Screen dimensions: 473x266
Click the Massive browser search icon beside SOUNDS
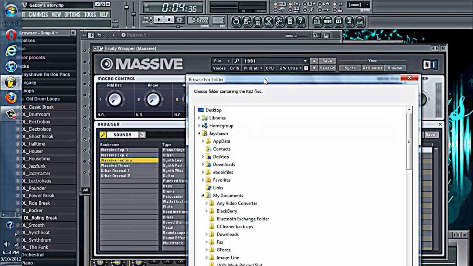103,135
